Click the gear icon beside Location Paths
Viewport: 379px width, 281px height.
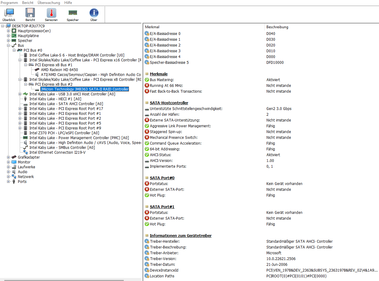click(147, 276)
